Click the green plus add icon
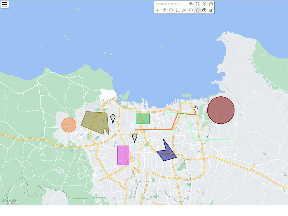Image resolution: width=288 pixels, height=216 pixels. (158, 10)
